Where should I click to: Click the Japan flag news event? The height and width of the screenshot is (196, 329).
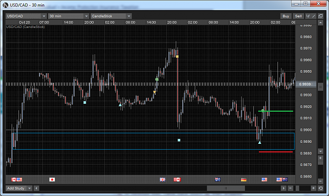[52, 180]
